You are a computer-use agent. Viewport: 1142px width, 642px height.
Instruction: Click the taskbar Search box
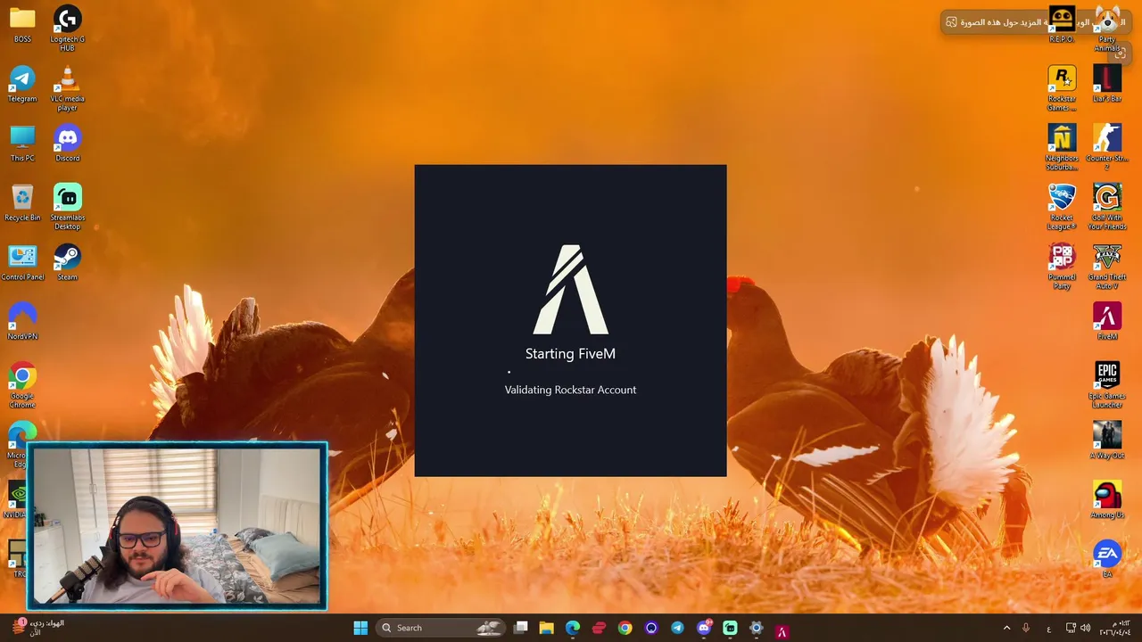pos(443,628)
